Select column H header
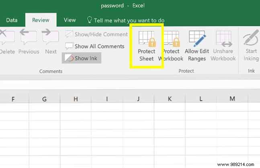The height and width of the screenshot is (168, 260). (x=76, y=99)
